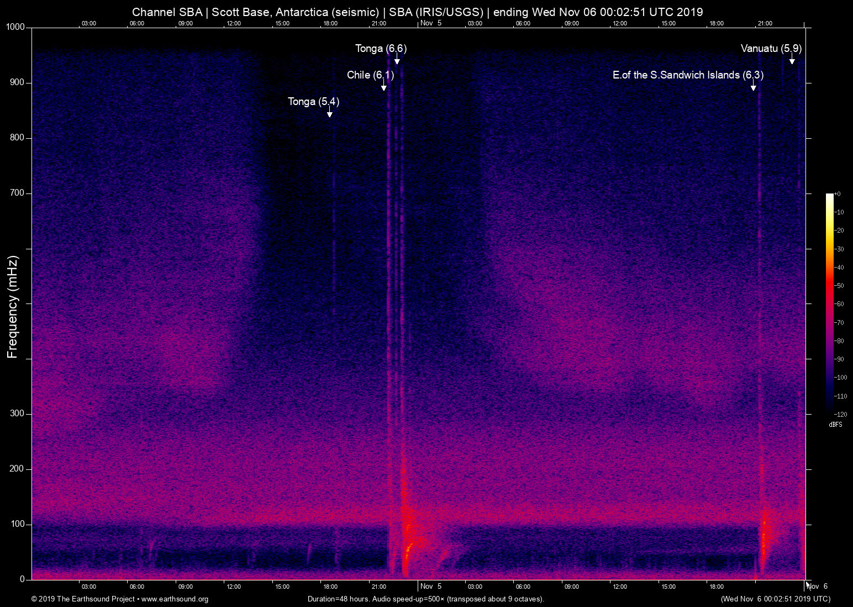The image size is (853, 607).
Task: Click the arrow marker below Vanuatu (5.9)
Action: coord(792,60)
